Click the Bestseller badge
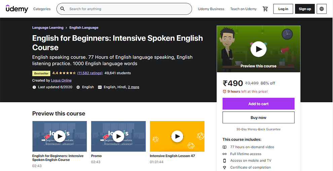 click(41, 73)
